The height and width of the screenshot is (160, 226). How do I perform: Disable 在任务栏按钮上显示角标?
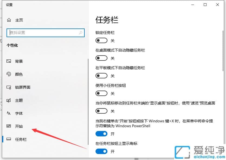[x=101, y=151]
